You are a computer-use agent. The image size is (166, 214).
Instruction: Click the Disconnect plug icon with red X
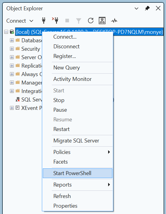click(x=55, y=21)
